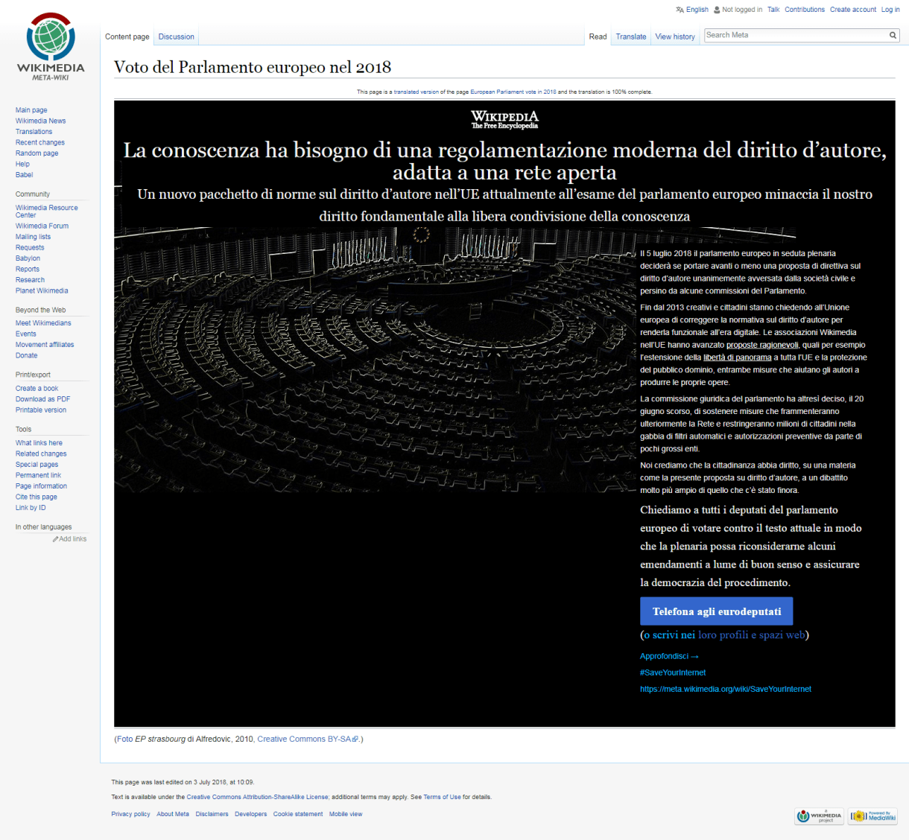
Task: Click Download as PDF link
Action: pos(42,399)
